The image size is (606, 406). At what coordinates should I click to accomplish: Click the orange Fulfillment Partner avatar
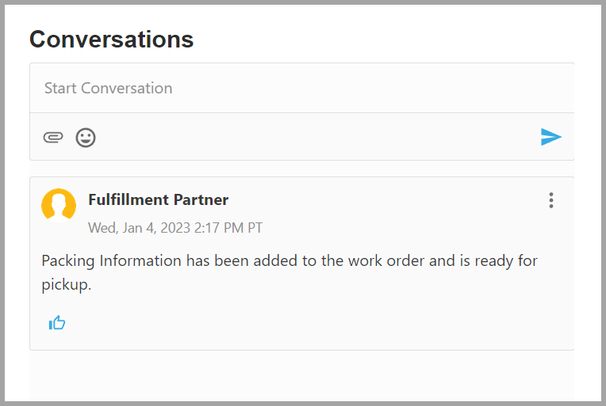click(x=59, y=206)
